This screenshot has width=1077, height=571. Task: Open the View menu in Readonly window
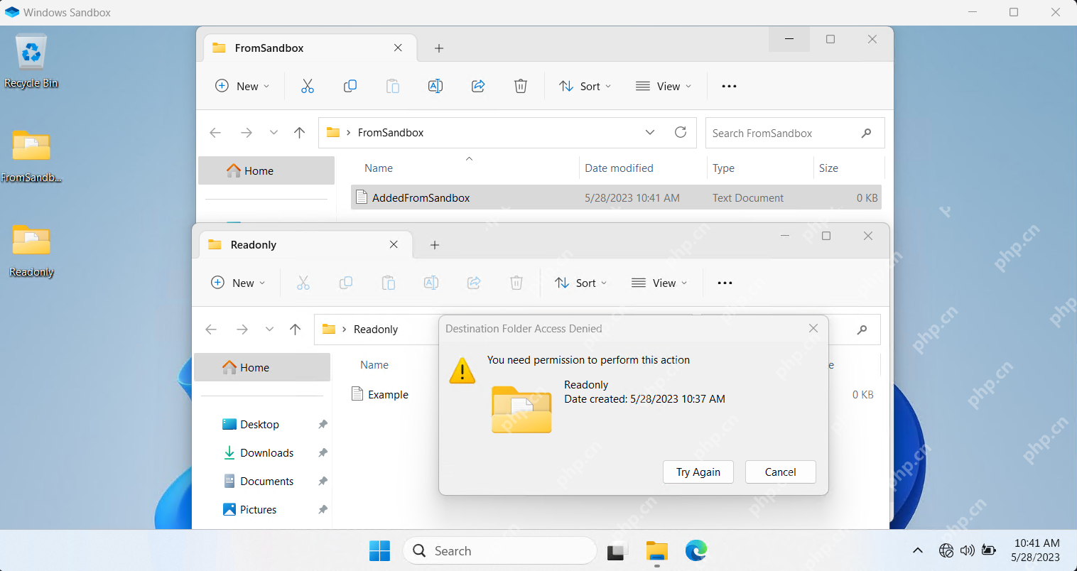[659, 283]
